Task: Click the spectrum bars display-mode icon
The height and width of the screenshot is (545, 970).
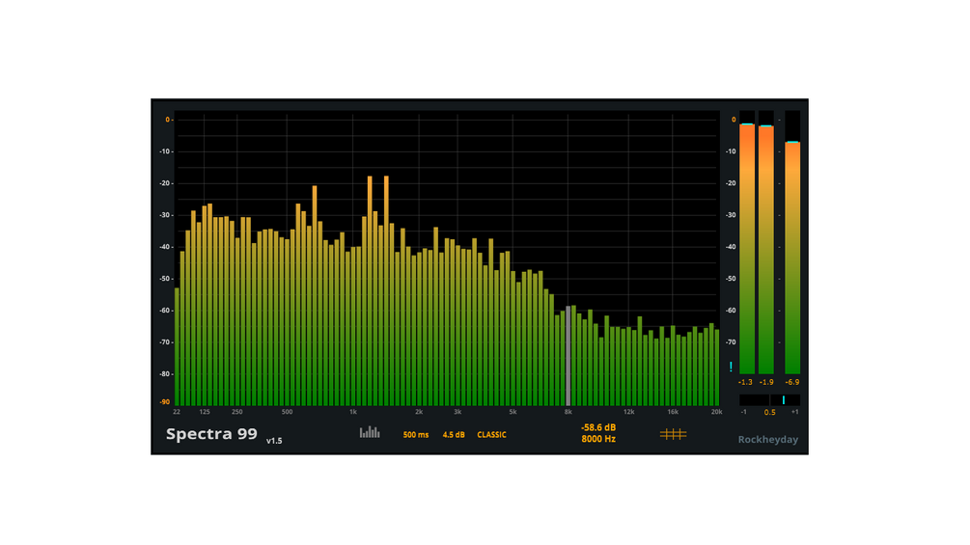Action: coord(370,432)
